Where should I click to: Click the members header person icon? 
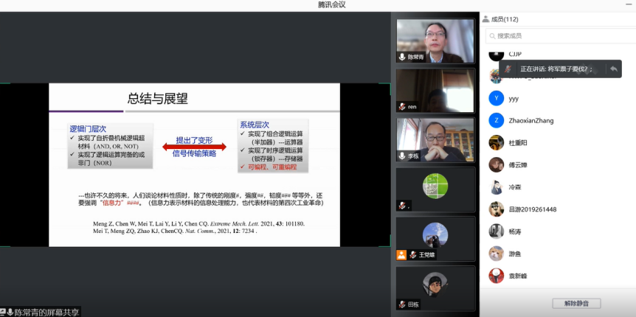pyautogui.click(x=485, y=19)
